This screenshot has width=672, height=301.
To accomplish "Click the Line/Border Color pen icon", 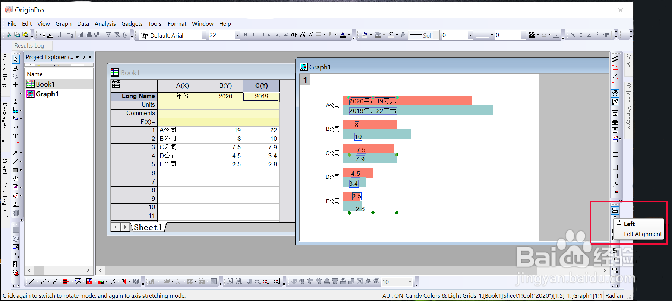I will [x=390, y=35].
